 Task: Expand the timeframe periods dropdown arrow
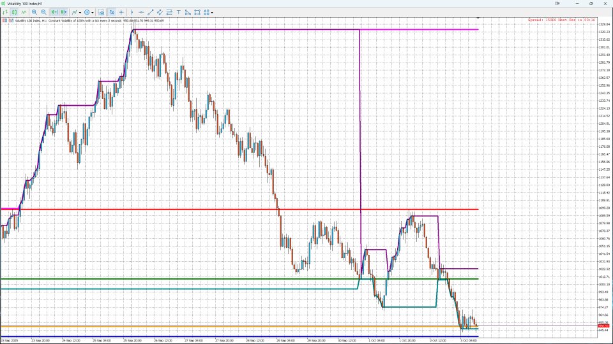click(93, 13)
